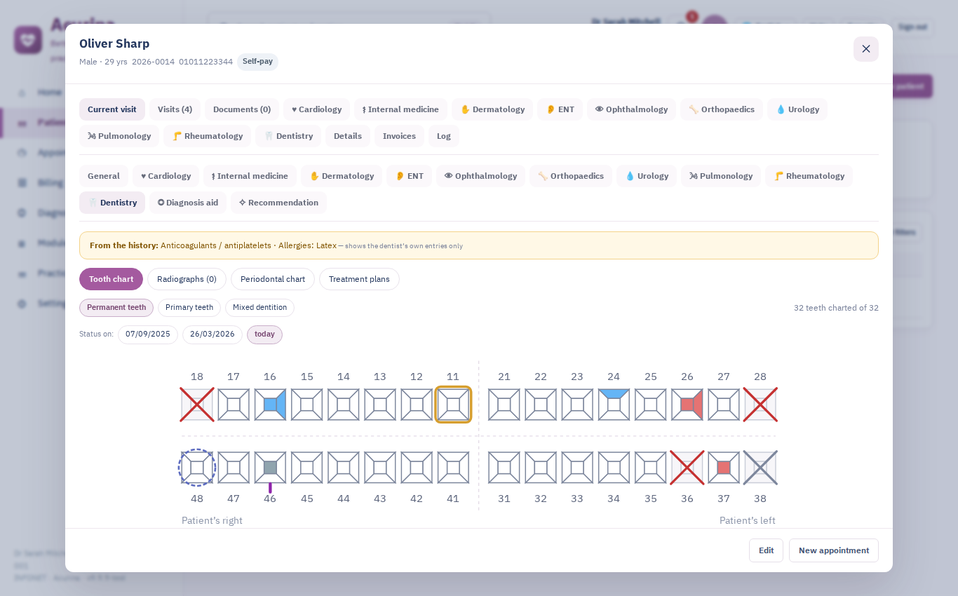Show chart status on 26/03/2026

pyautogui.click(x=212, y=334)
